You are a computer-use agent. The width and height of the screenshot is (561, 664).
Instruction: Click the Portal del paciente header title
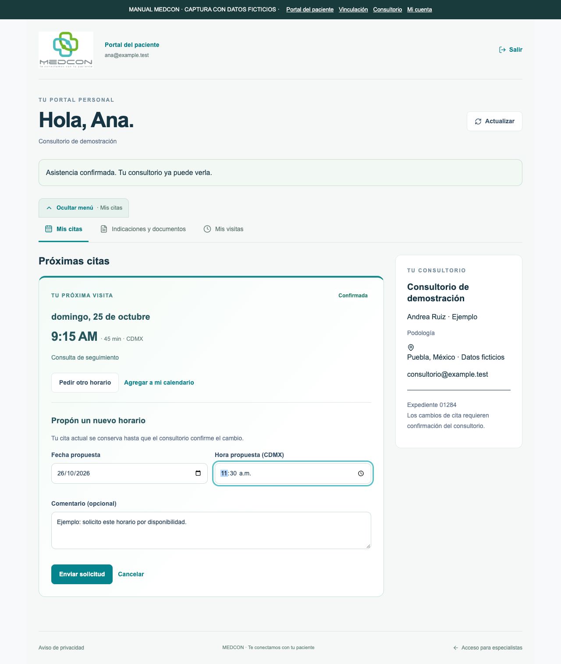pos(132,45)
